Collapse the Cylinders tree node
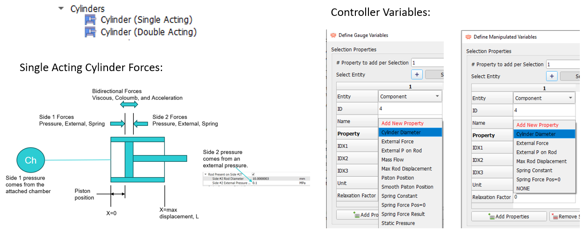Image resolution: width=584 pixels, height=232 pixels. click(61, 8)
